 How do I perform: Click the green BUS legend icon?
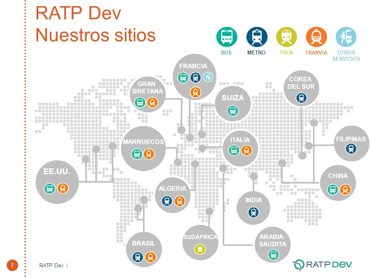click(227, 37)
